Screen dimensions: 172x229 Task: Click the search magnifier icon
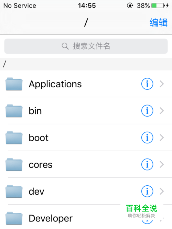click(x=65, y=46)
